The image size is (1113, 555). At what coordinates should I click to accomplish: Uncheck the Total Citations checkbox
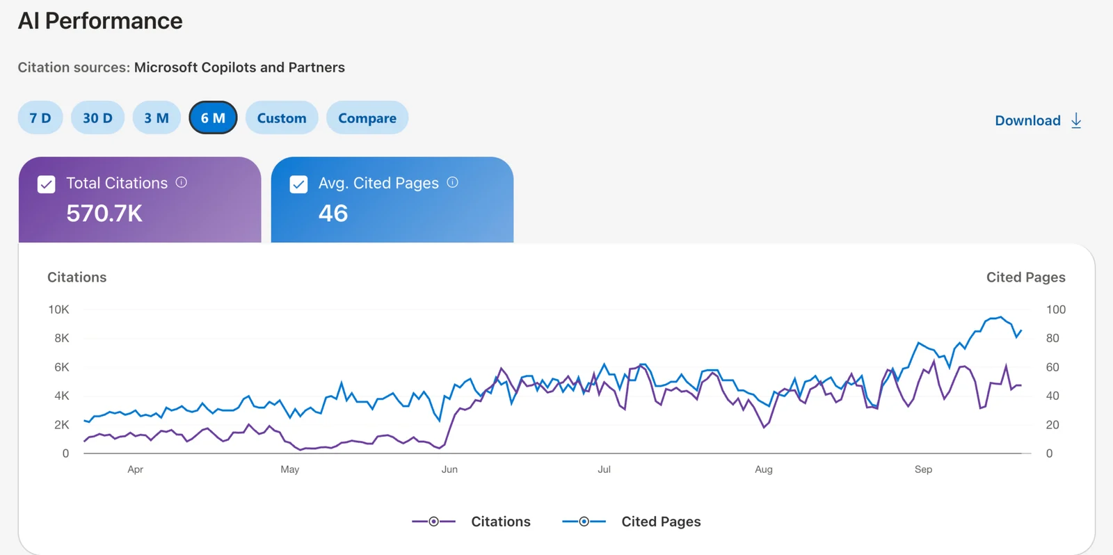pos(47,184)
